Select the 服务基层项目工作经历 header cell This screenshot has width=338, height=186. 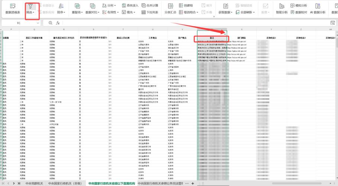pyautogui.click(x=64, y=38)
